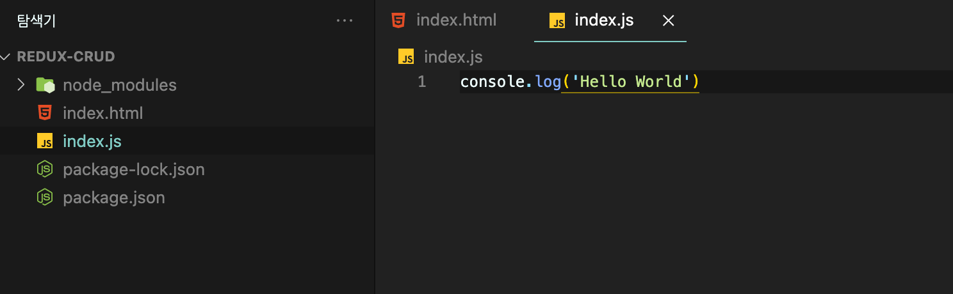The image size is (953, 294).
Task: Click index.js file name in breadcrumb
Action: [x=453, y=57]
